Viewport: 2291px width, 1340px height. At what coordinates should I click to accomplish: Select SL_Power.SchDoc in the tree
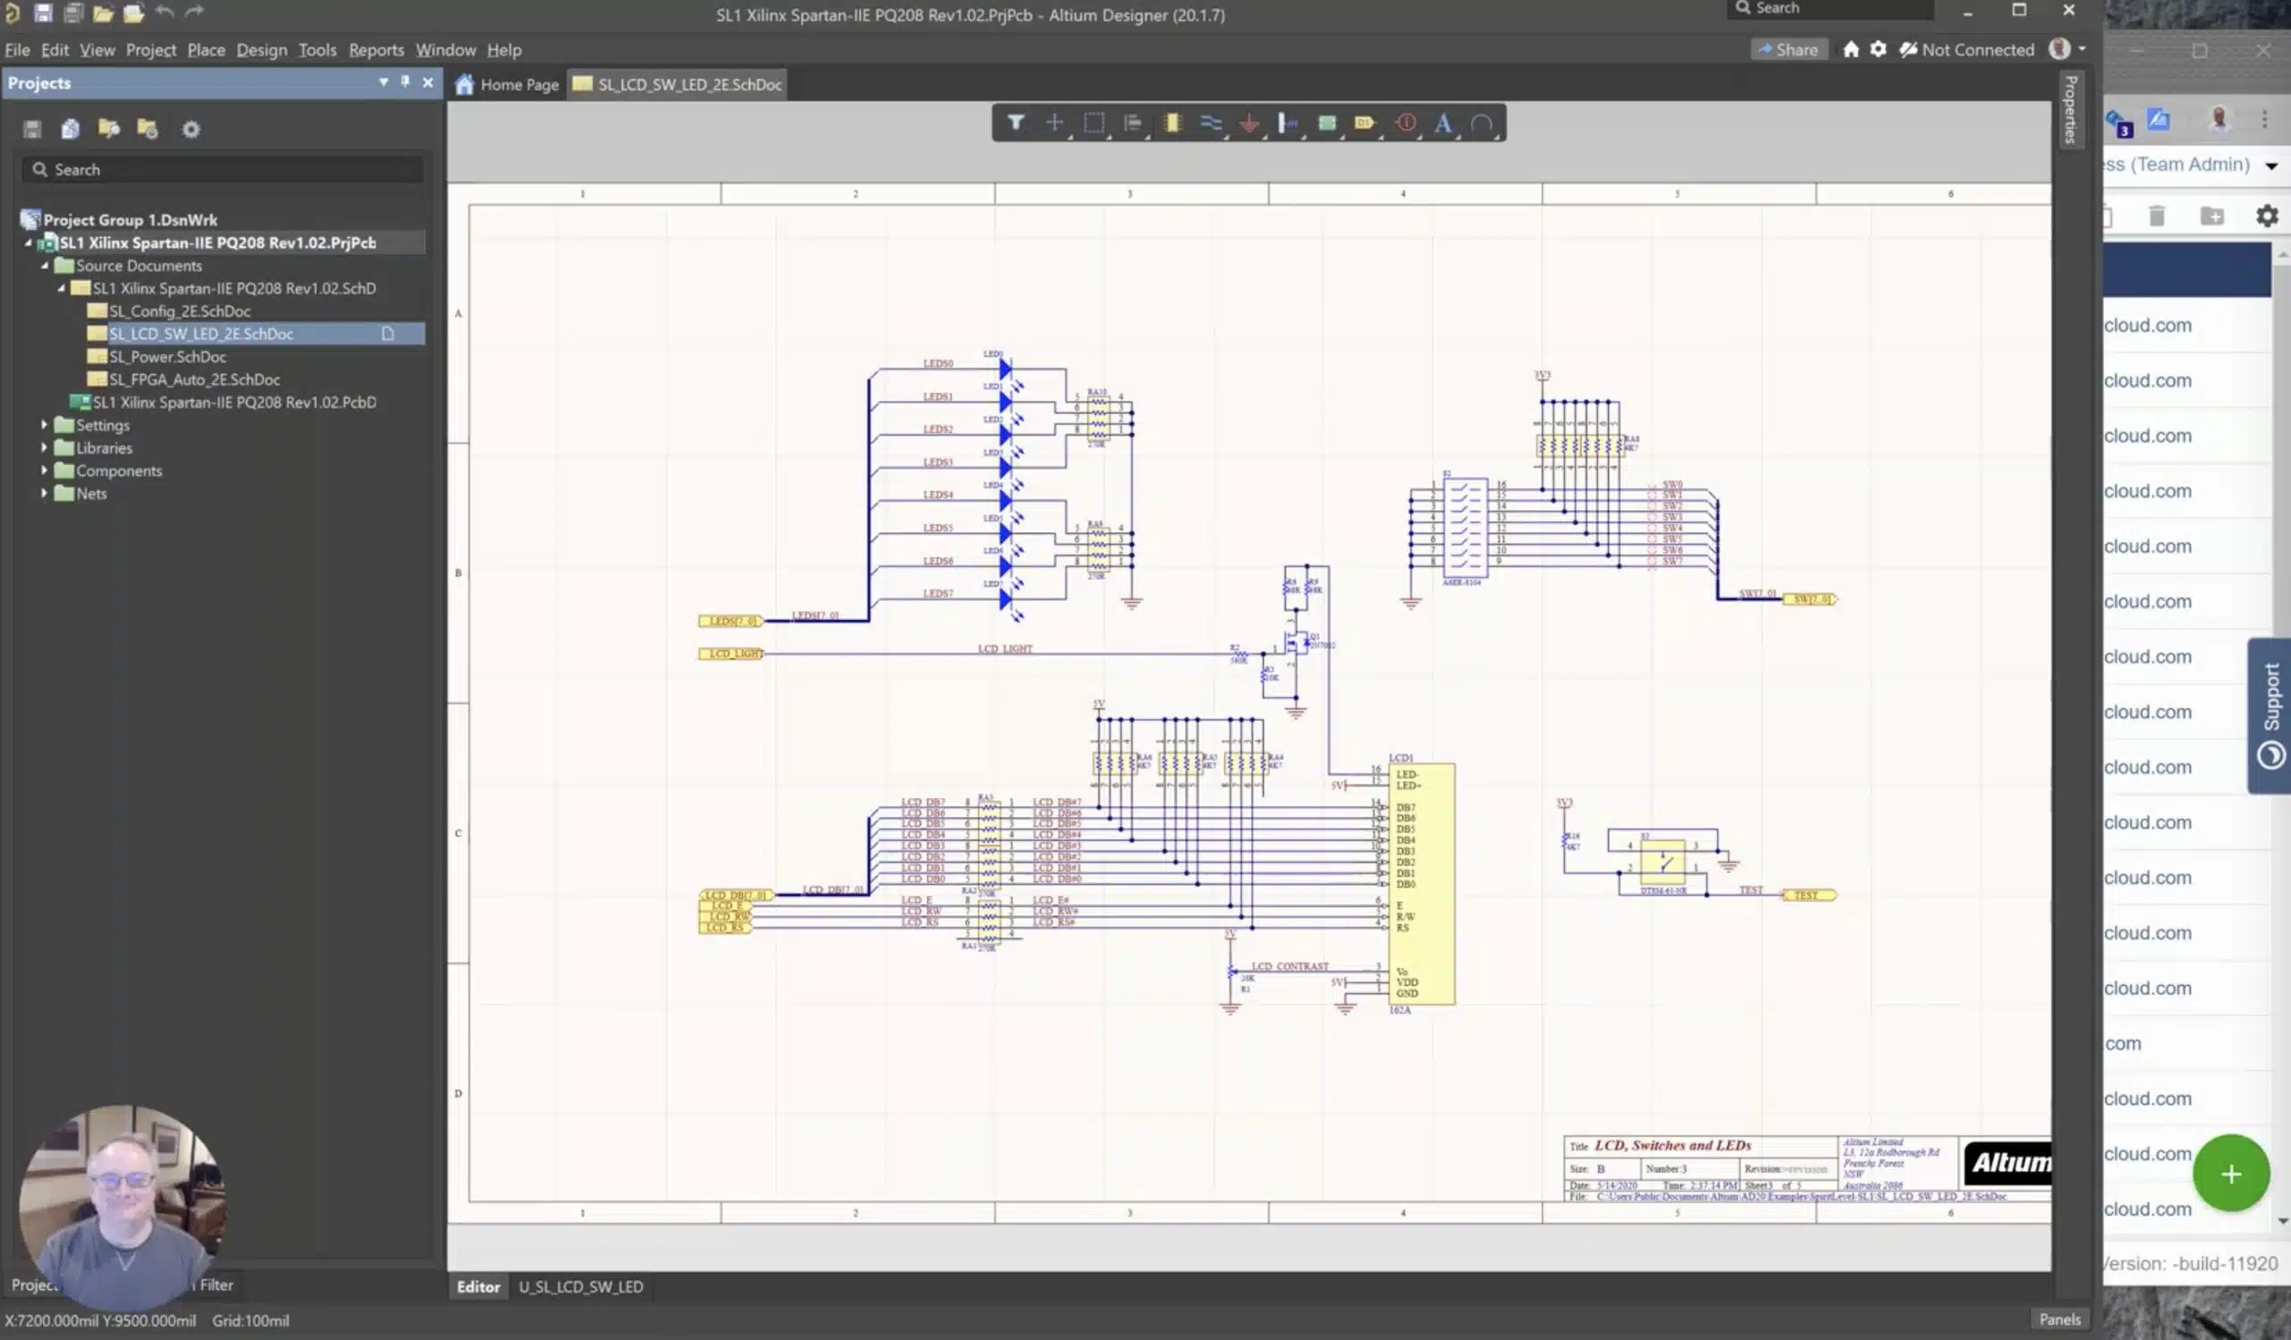click(x=167, y=356)
